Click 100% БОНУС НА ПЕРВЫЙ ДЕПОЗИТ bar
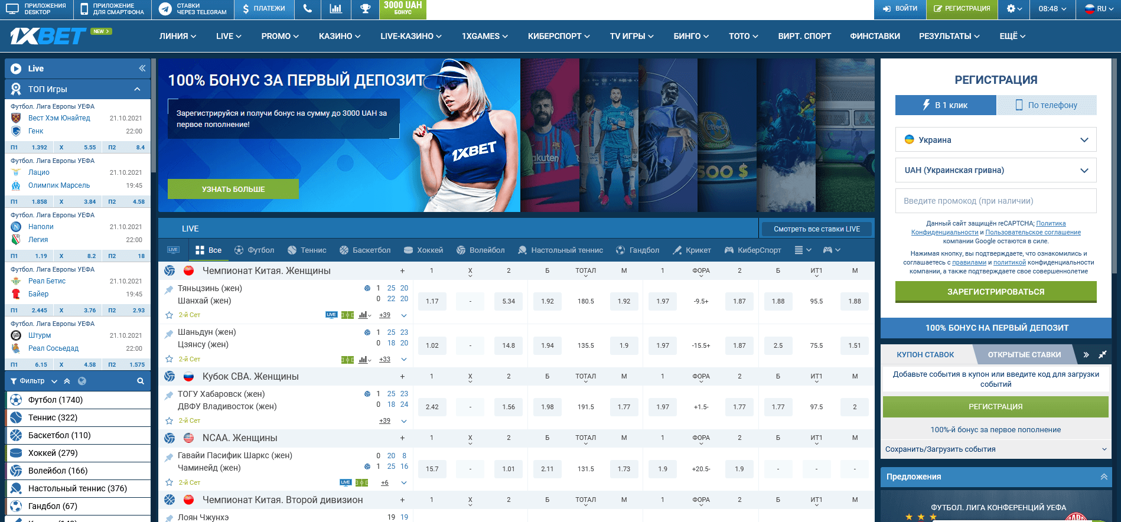1121x522 pixels. pos(996,328)
